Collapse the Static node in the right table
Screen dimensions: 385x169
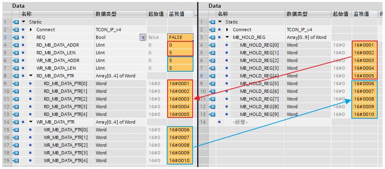pyautogui.click(x=220, y=22)
